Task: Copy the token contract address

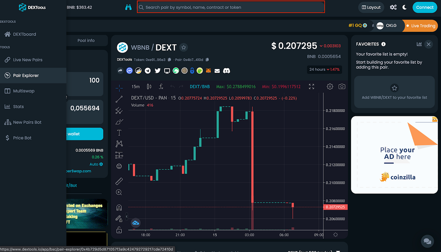Action: (169, 60)
